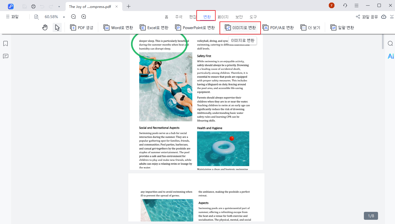Open the quick access toolbar dropdown

tap(59, 6)
